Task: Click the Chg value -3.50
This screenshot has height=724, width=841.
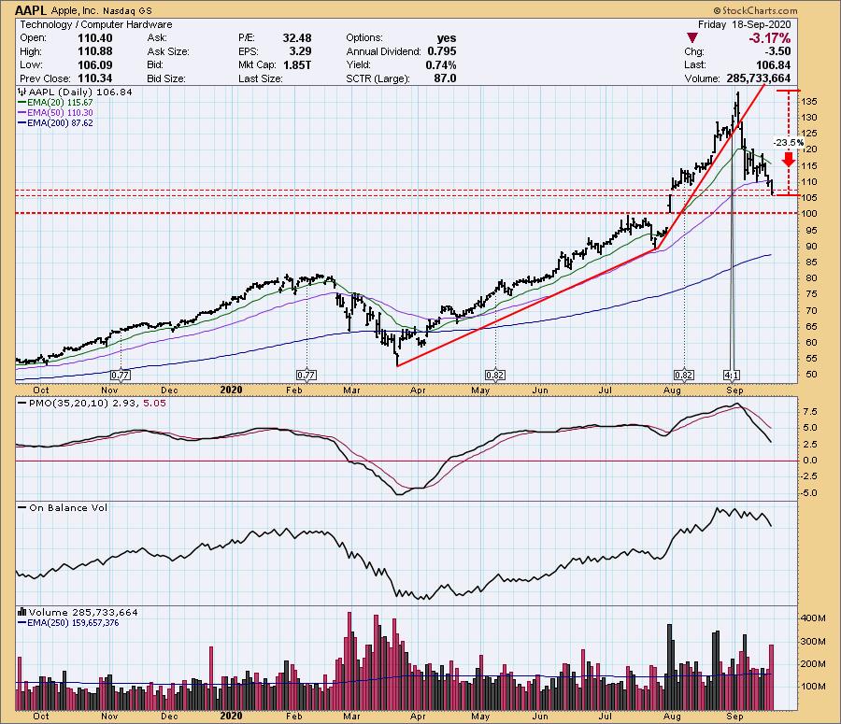Action: (x=777, y=51)
